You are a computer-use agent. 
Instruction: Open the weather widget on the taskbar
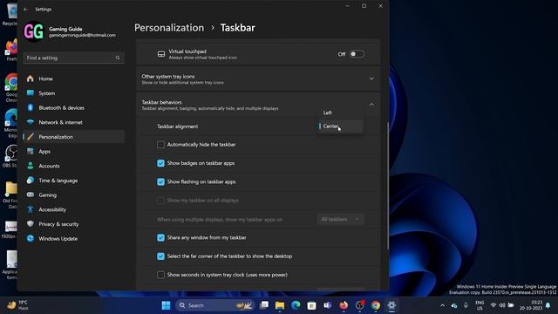coord(17,305)
